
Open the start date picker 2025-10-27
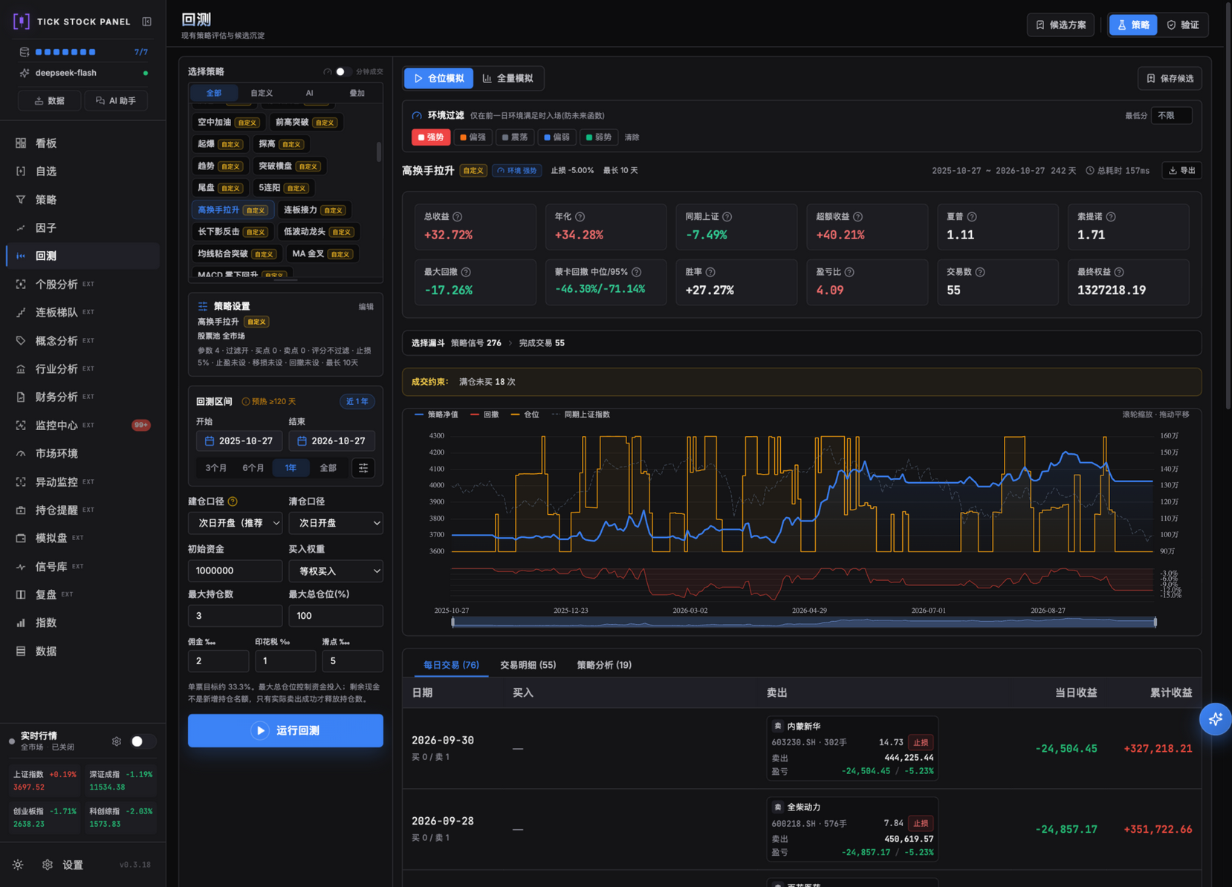239,441
